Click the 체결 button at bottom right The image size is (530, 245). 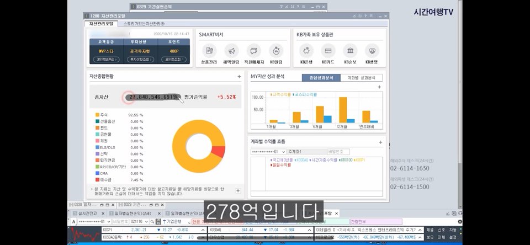[x=430, y=230]
